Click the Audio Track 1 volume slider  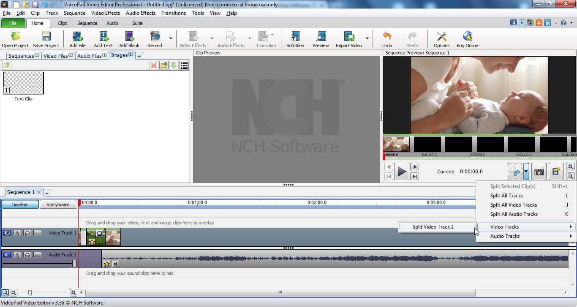[74, 264]
